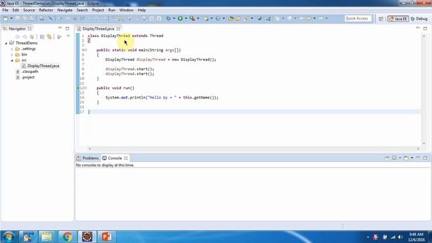Collapse the src folder
This screenshot has width=432, height=243.
click(x=12, y=60)
